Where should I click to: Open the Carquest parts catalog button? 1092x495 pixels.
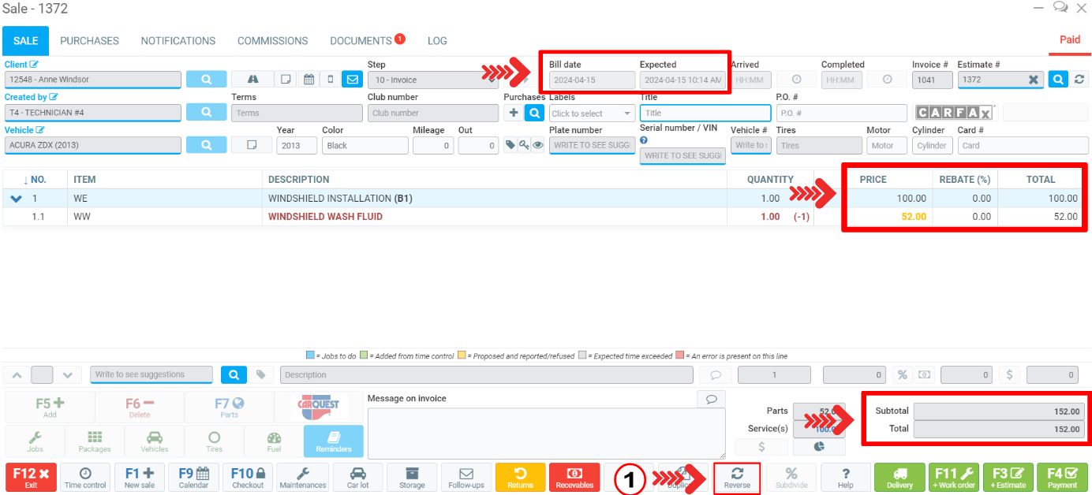click(318, 408)
